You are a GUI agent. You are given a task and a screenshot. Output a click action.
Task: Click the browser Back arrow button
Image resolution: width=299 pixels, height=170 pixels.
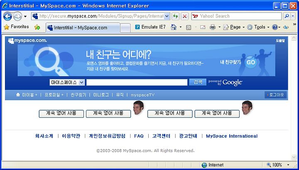(7, 16)
